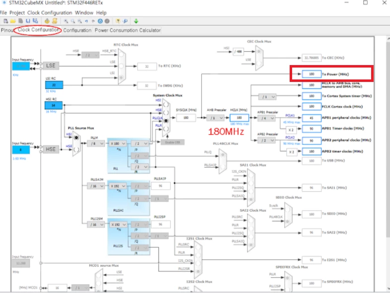Screen dimensions: 390x293
Task: Click the LSI RC 32 value box
Action: pos(54,85)
